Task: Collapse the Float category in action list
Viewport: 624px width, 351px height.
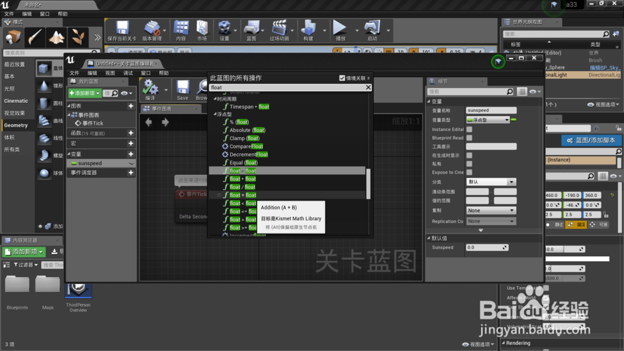Action: coord(215,114)
